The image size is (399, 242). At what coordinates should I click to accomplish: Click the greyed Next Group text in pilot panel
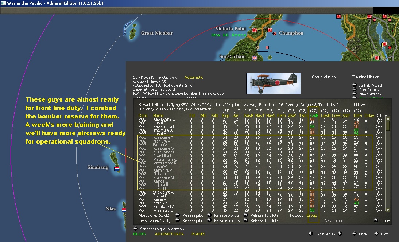334,220
